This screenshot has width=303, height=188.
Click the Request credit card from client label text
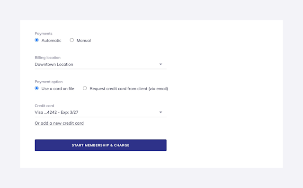[x=129, y=89]
